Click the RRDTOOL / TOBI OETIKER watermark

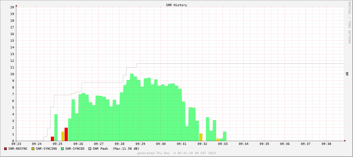pyautogui.click(x=349, y=22)
